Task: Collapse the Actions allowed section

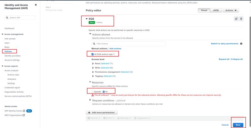Action: tap(90, 34)
